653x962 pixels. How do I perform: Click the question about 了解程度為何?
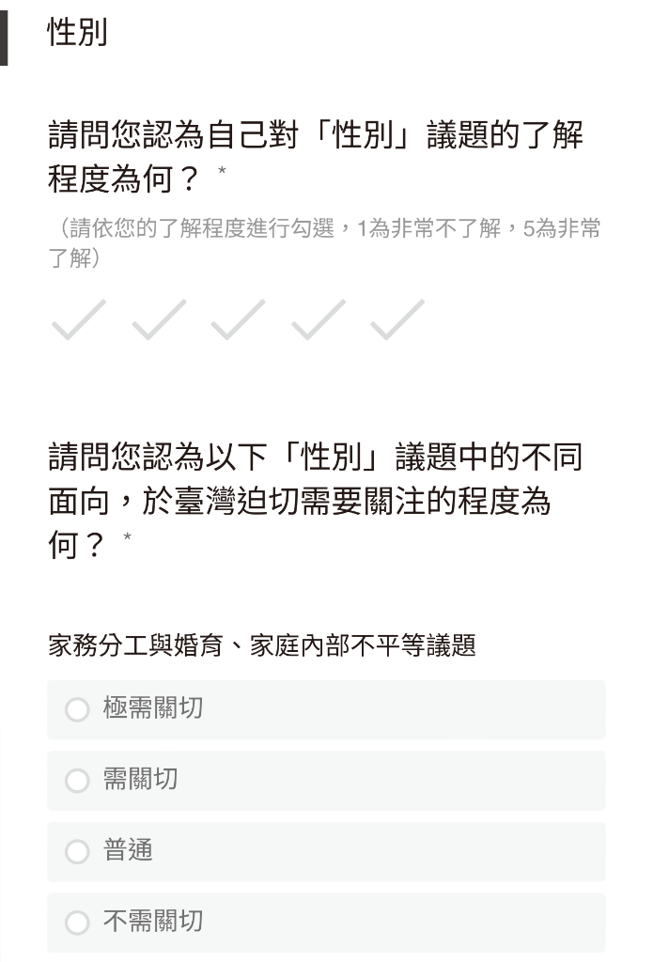click(x=316, y=157)
